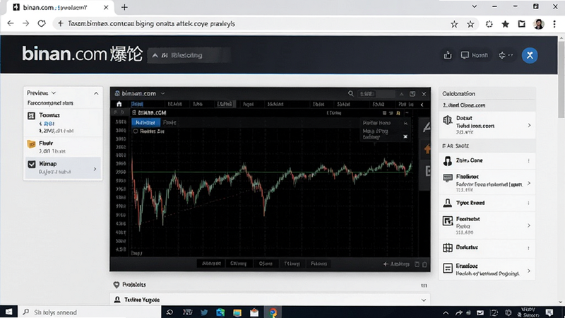Click the Enaeiooe list icon
The height and width of the screenshot is (318, 565).
pos(448,269)
